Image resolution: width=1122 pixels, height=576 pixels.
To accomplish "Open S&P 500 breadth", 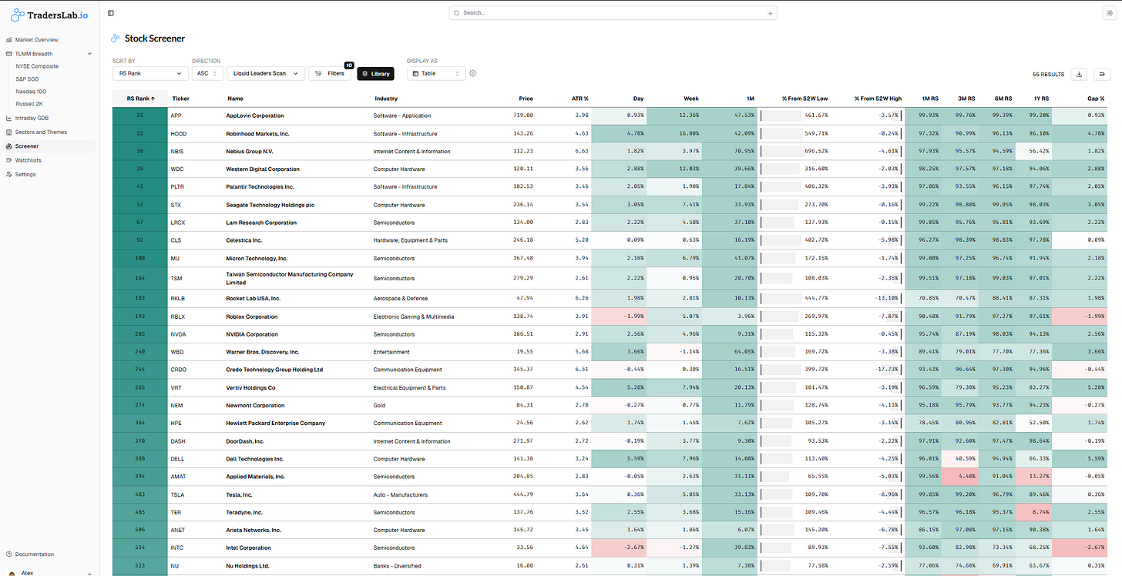I will [27, 79].
